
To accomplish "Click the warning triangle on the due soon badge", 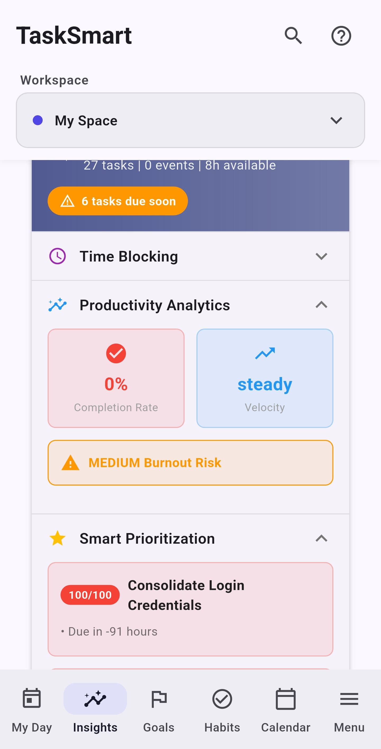I will click(x=68, y=201).
